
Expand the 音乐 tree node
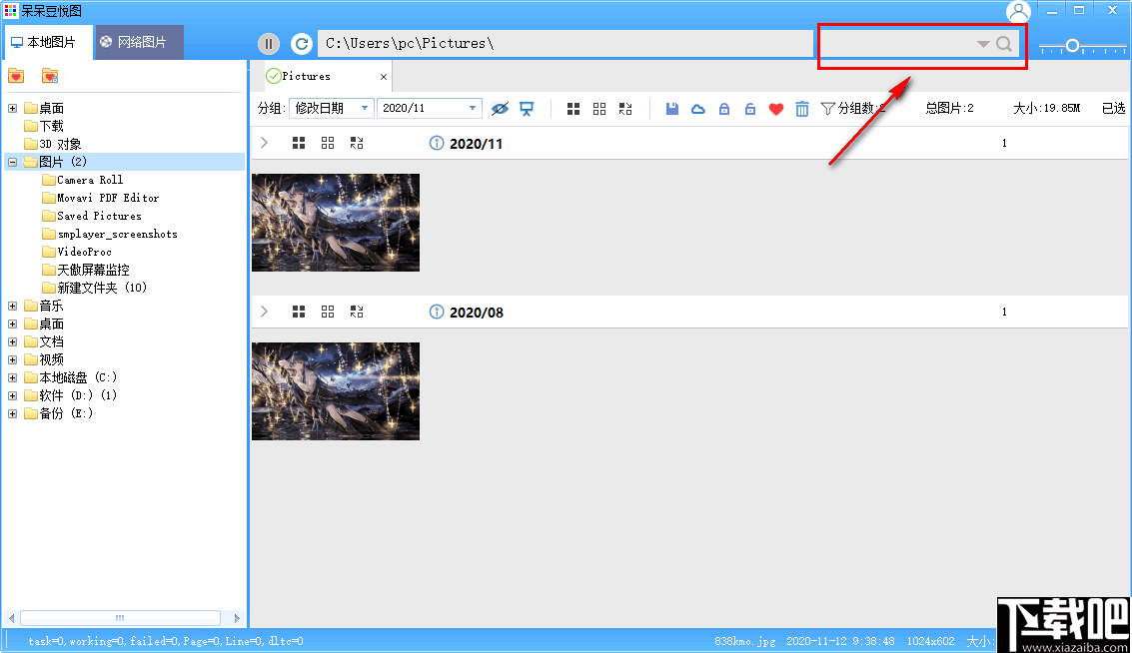12,306
